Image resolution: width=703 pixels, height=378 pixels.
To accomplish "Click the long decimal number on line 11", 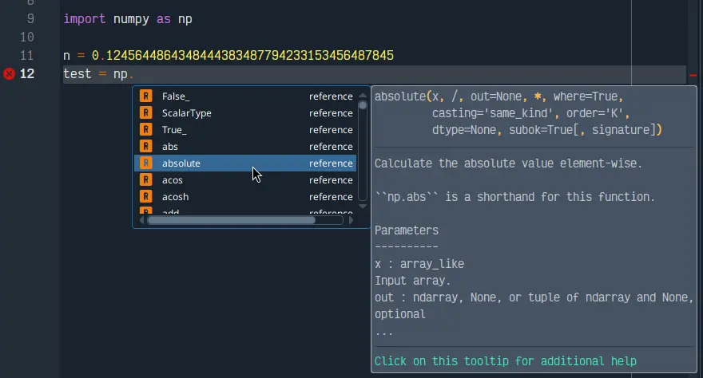I will (x=243, y=56).
